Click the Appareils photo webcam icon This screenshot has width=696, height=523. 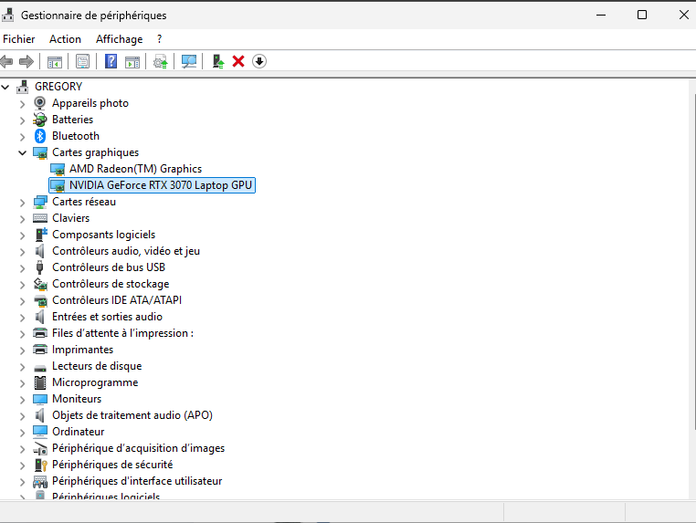click(x=39, y=103)
